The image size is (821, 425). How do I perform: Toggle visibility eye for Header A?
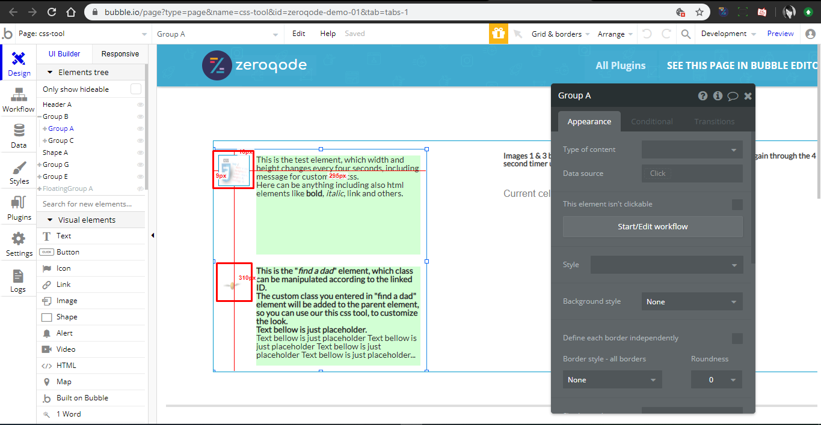140,104
